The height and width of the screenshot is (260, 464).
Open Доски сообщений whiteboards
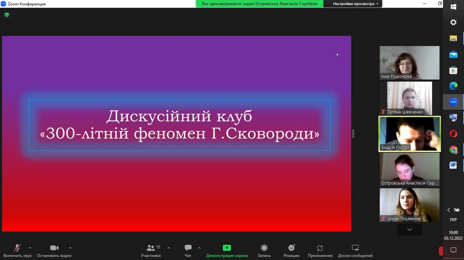click(355, 248)
